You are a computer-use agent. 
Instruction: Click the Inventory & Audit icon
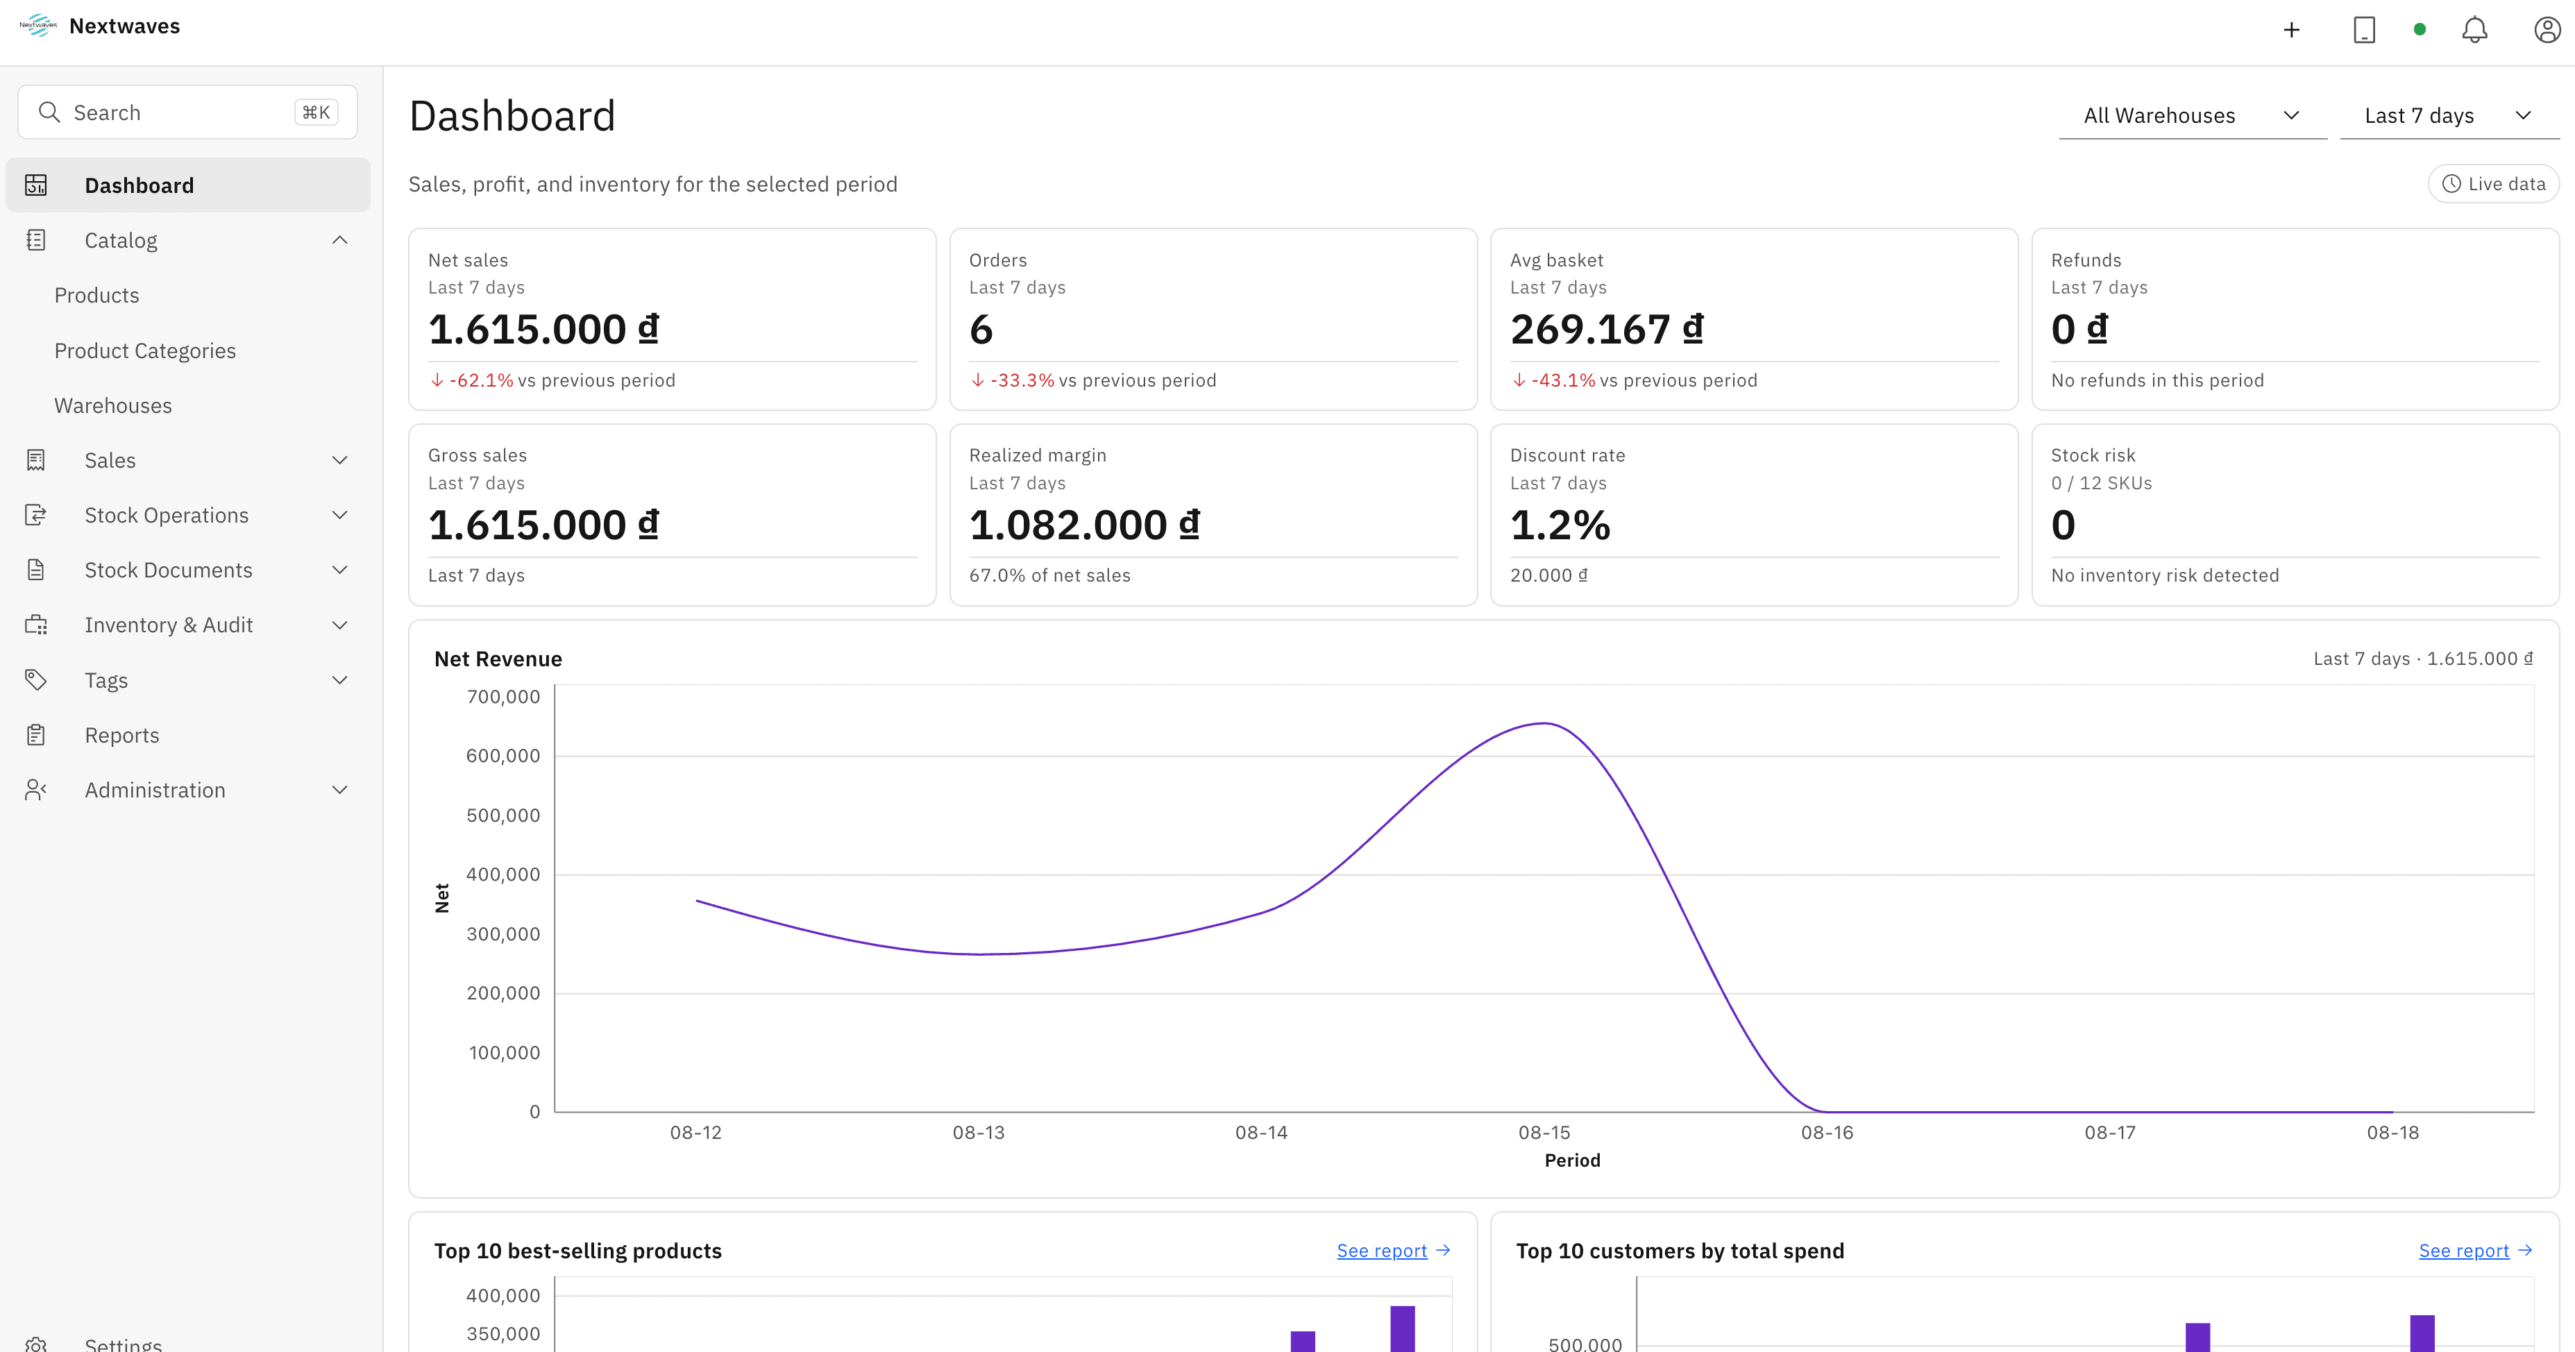coord(36,625)
